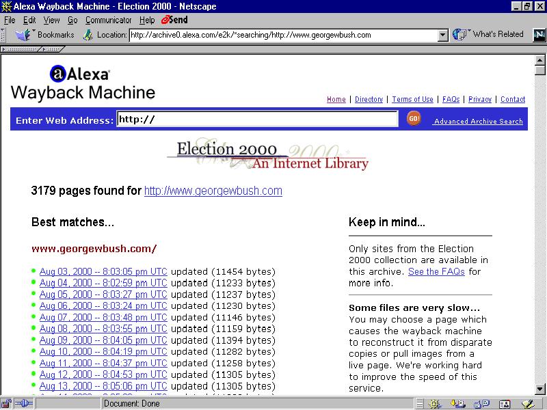Open Aug 09, 2000 archived page
Viewport: 547px width, 410px height.
[x=103, y=340]
